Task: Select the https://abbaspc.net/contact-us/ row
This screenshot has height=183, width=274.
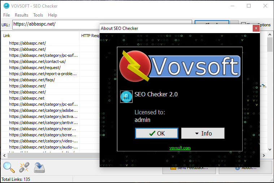Action: click(x=38, y=61)
